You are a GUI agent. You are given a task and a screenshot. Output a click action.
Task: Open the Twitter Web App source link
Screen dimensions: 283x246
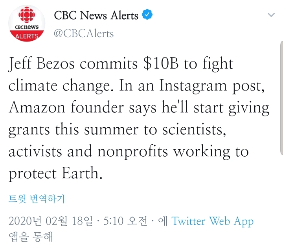pyautogui.click(x=212, y=221)
